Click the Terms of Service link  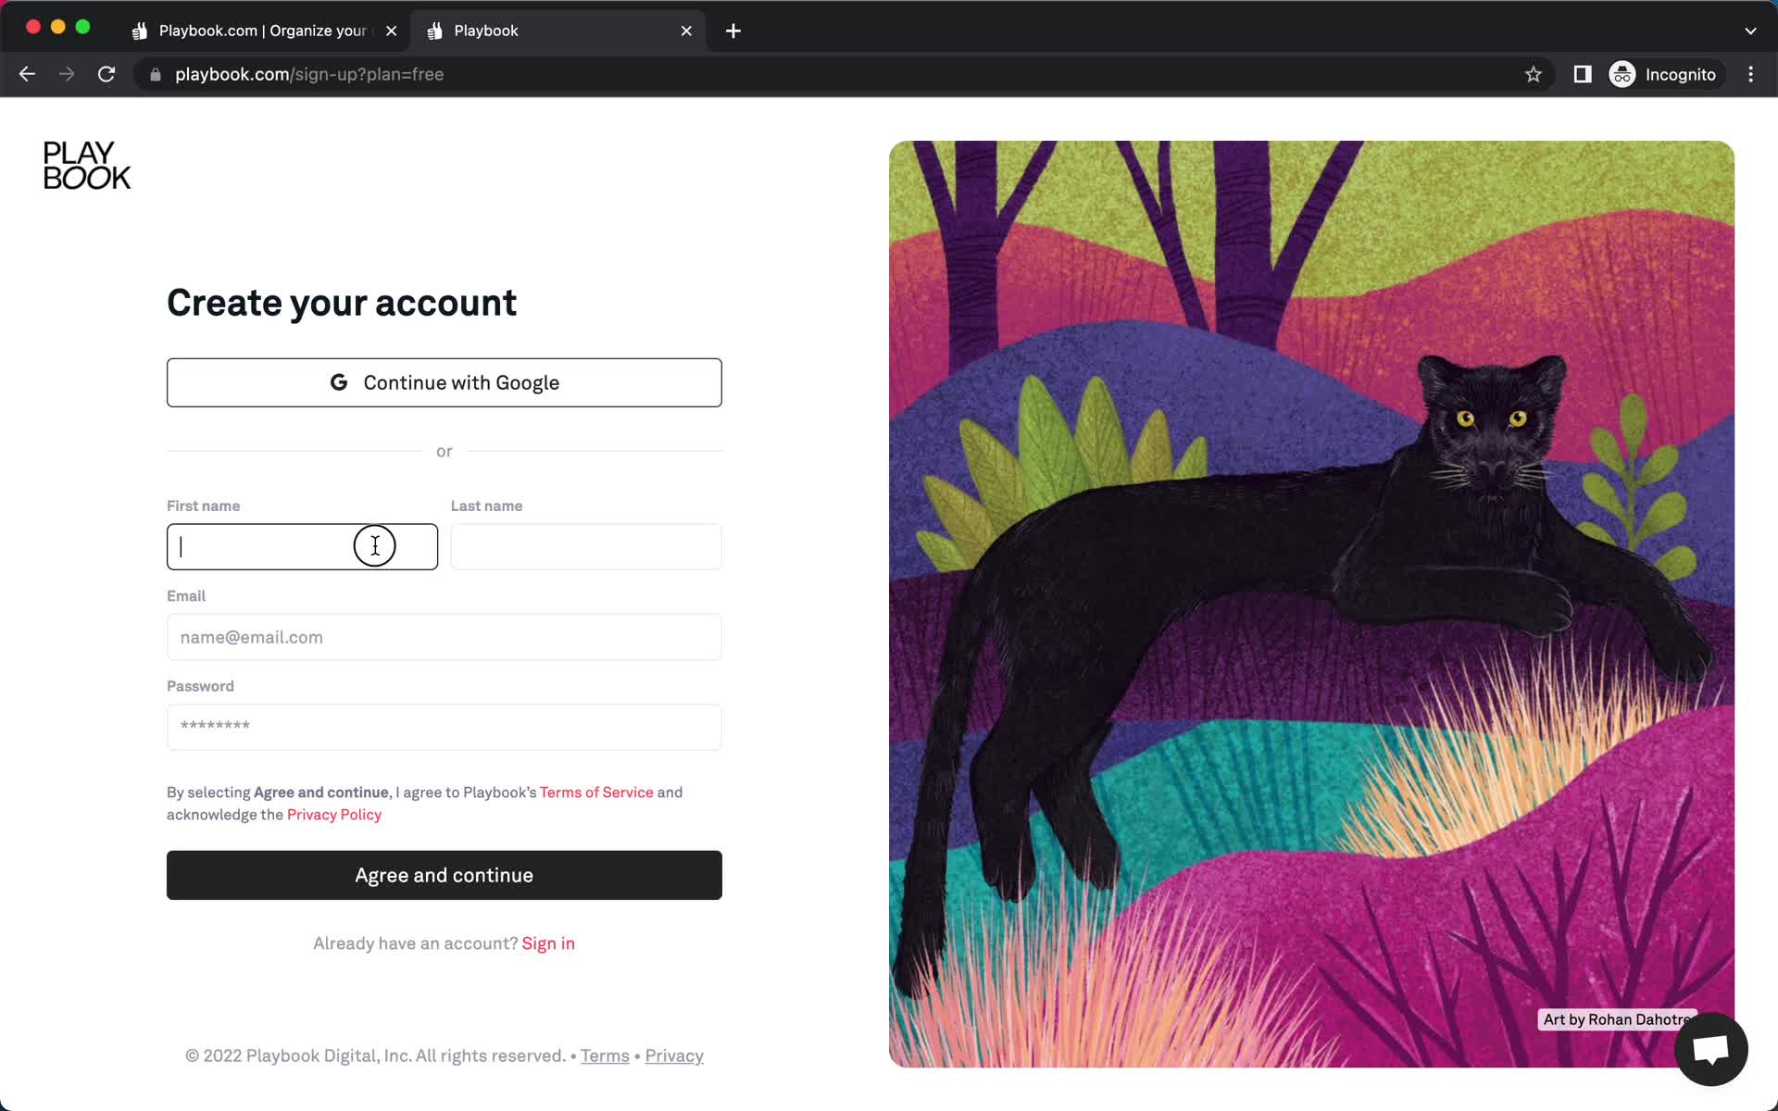(596, 793)
